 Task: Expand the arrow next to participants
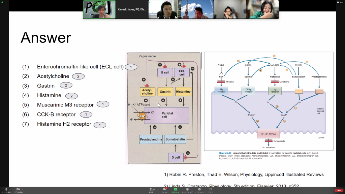(x=156, y=189)
